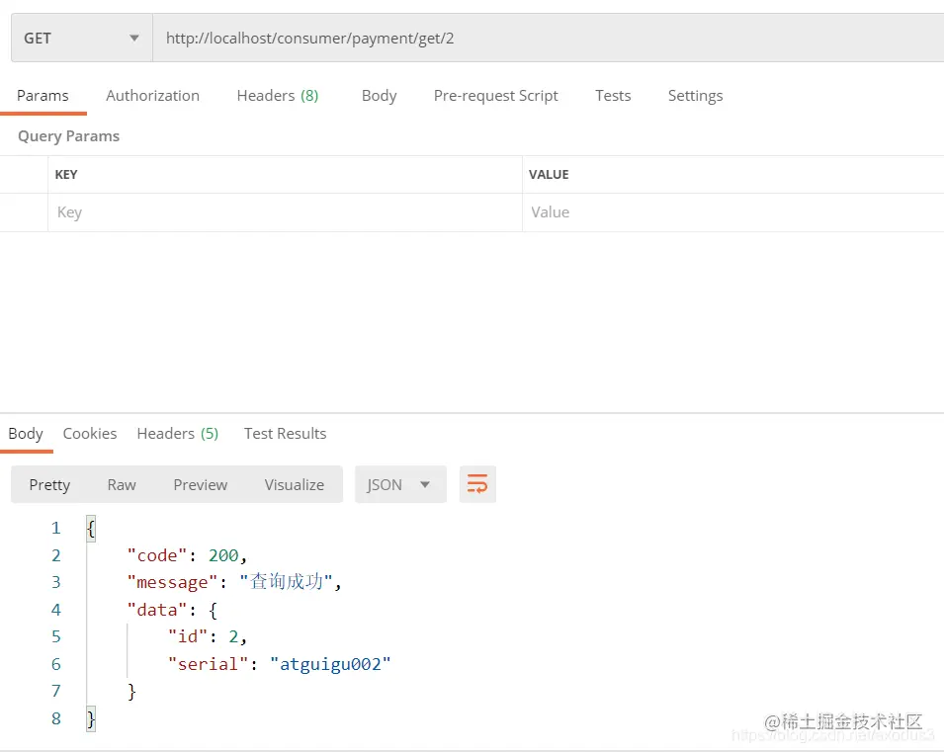Select the Visualize view button
944x753 pixels.
[295, 484]
